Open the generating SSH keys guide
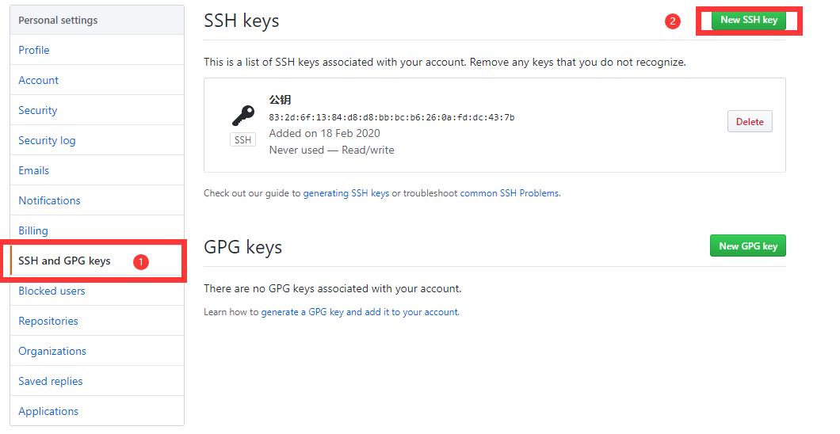840x434 pixels. tap(346, 193)
